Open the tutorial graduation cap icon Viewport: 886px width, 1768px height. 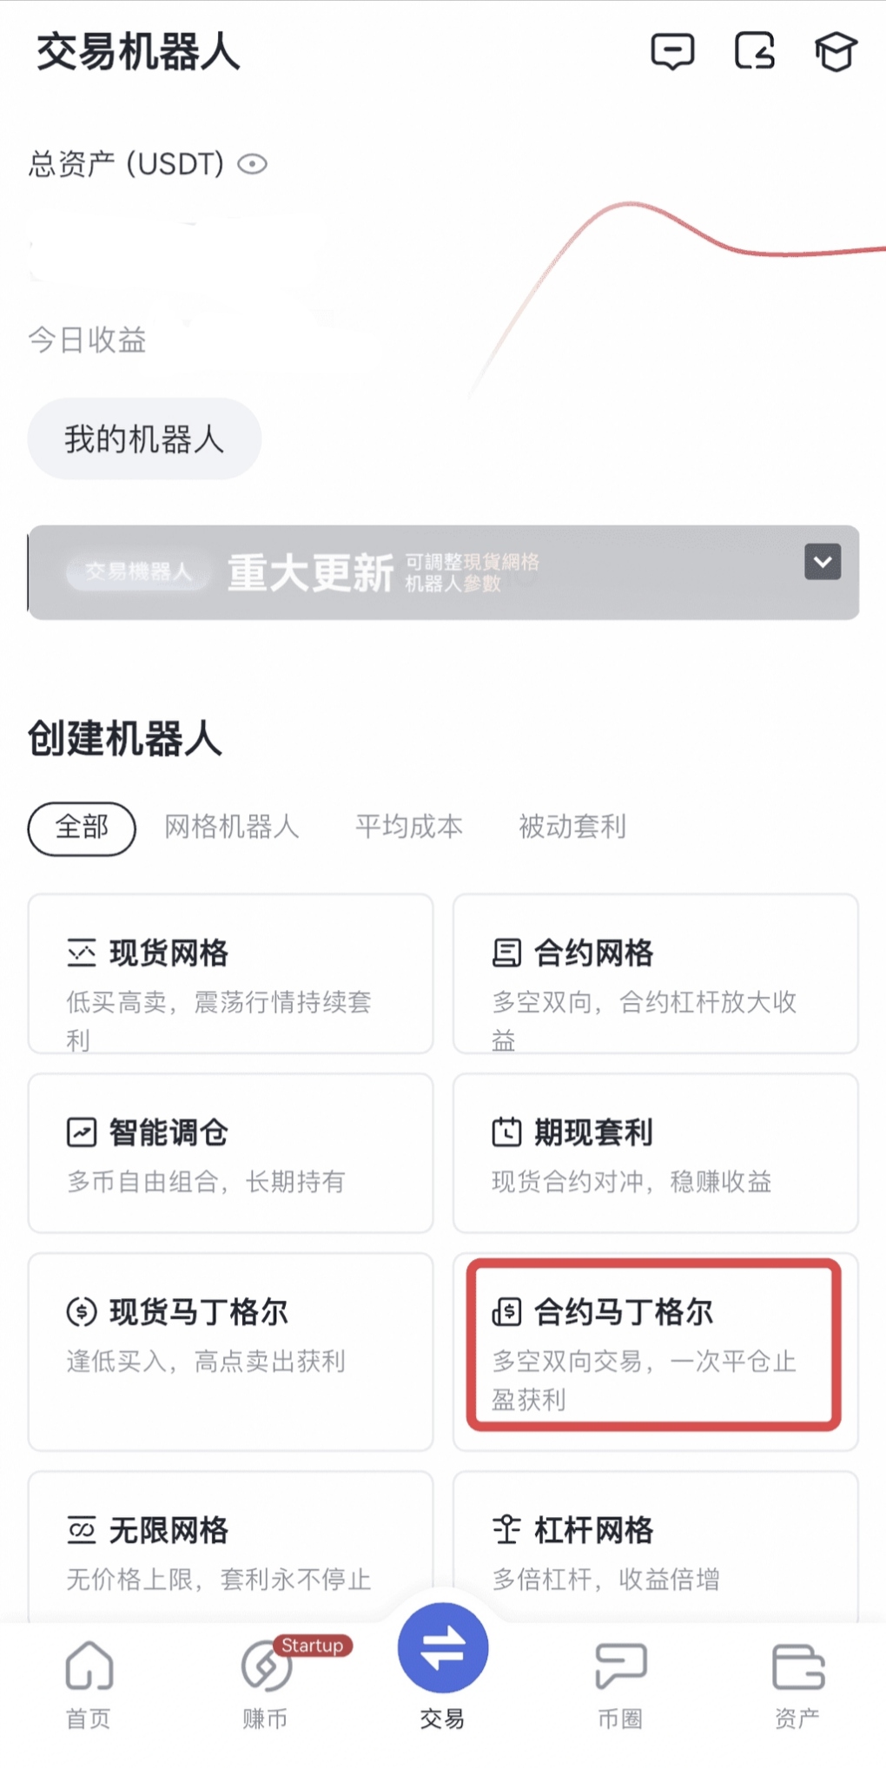(x=836, y=52)
